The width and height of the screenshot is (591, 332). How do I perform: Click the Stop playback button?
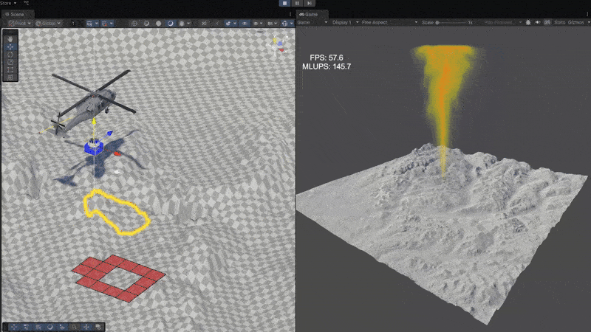click(x=284, y=3)
